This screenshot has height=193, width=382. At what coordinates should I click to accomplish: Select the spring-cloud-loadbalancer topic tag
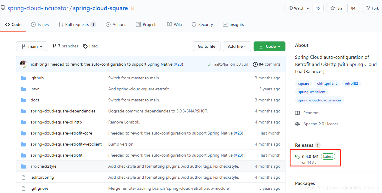[320, 100]
